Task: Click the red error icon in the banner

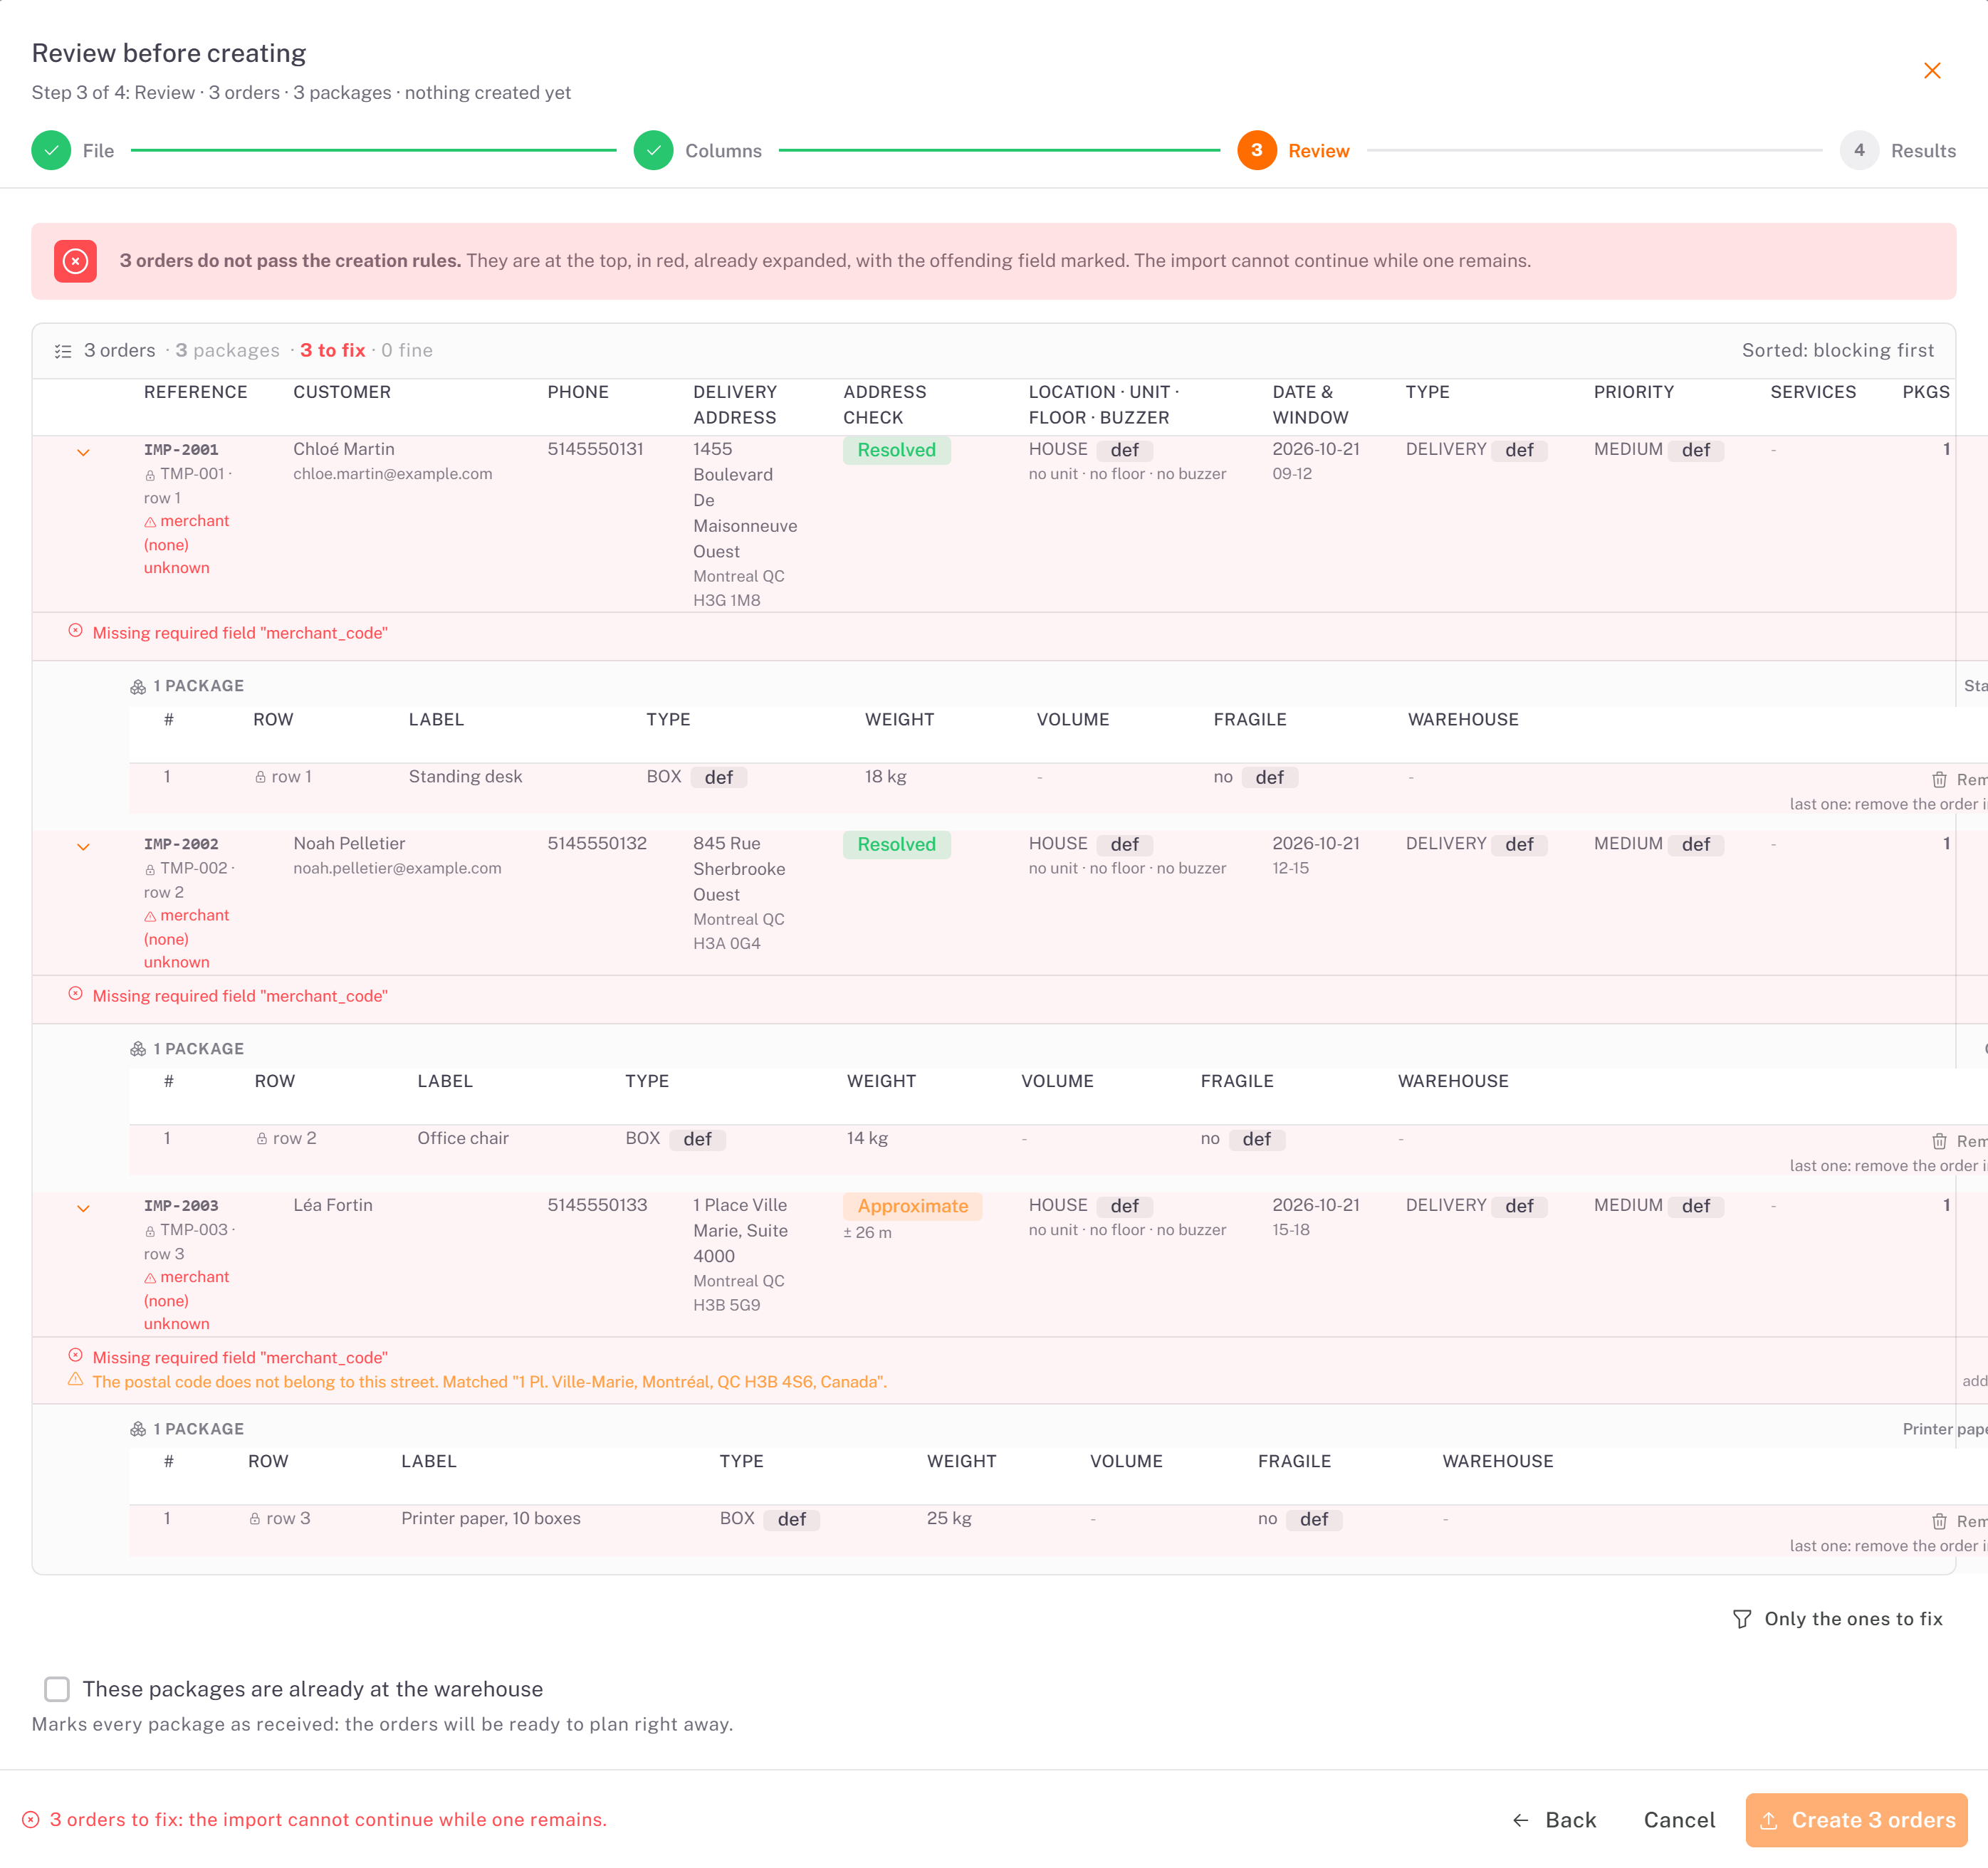Action: pyautogui.click(x=75, y=261)
